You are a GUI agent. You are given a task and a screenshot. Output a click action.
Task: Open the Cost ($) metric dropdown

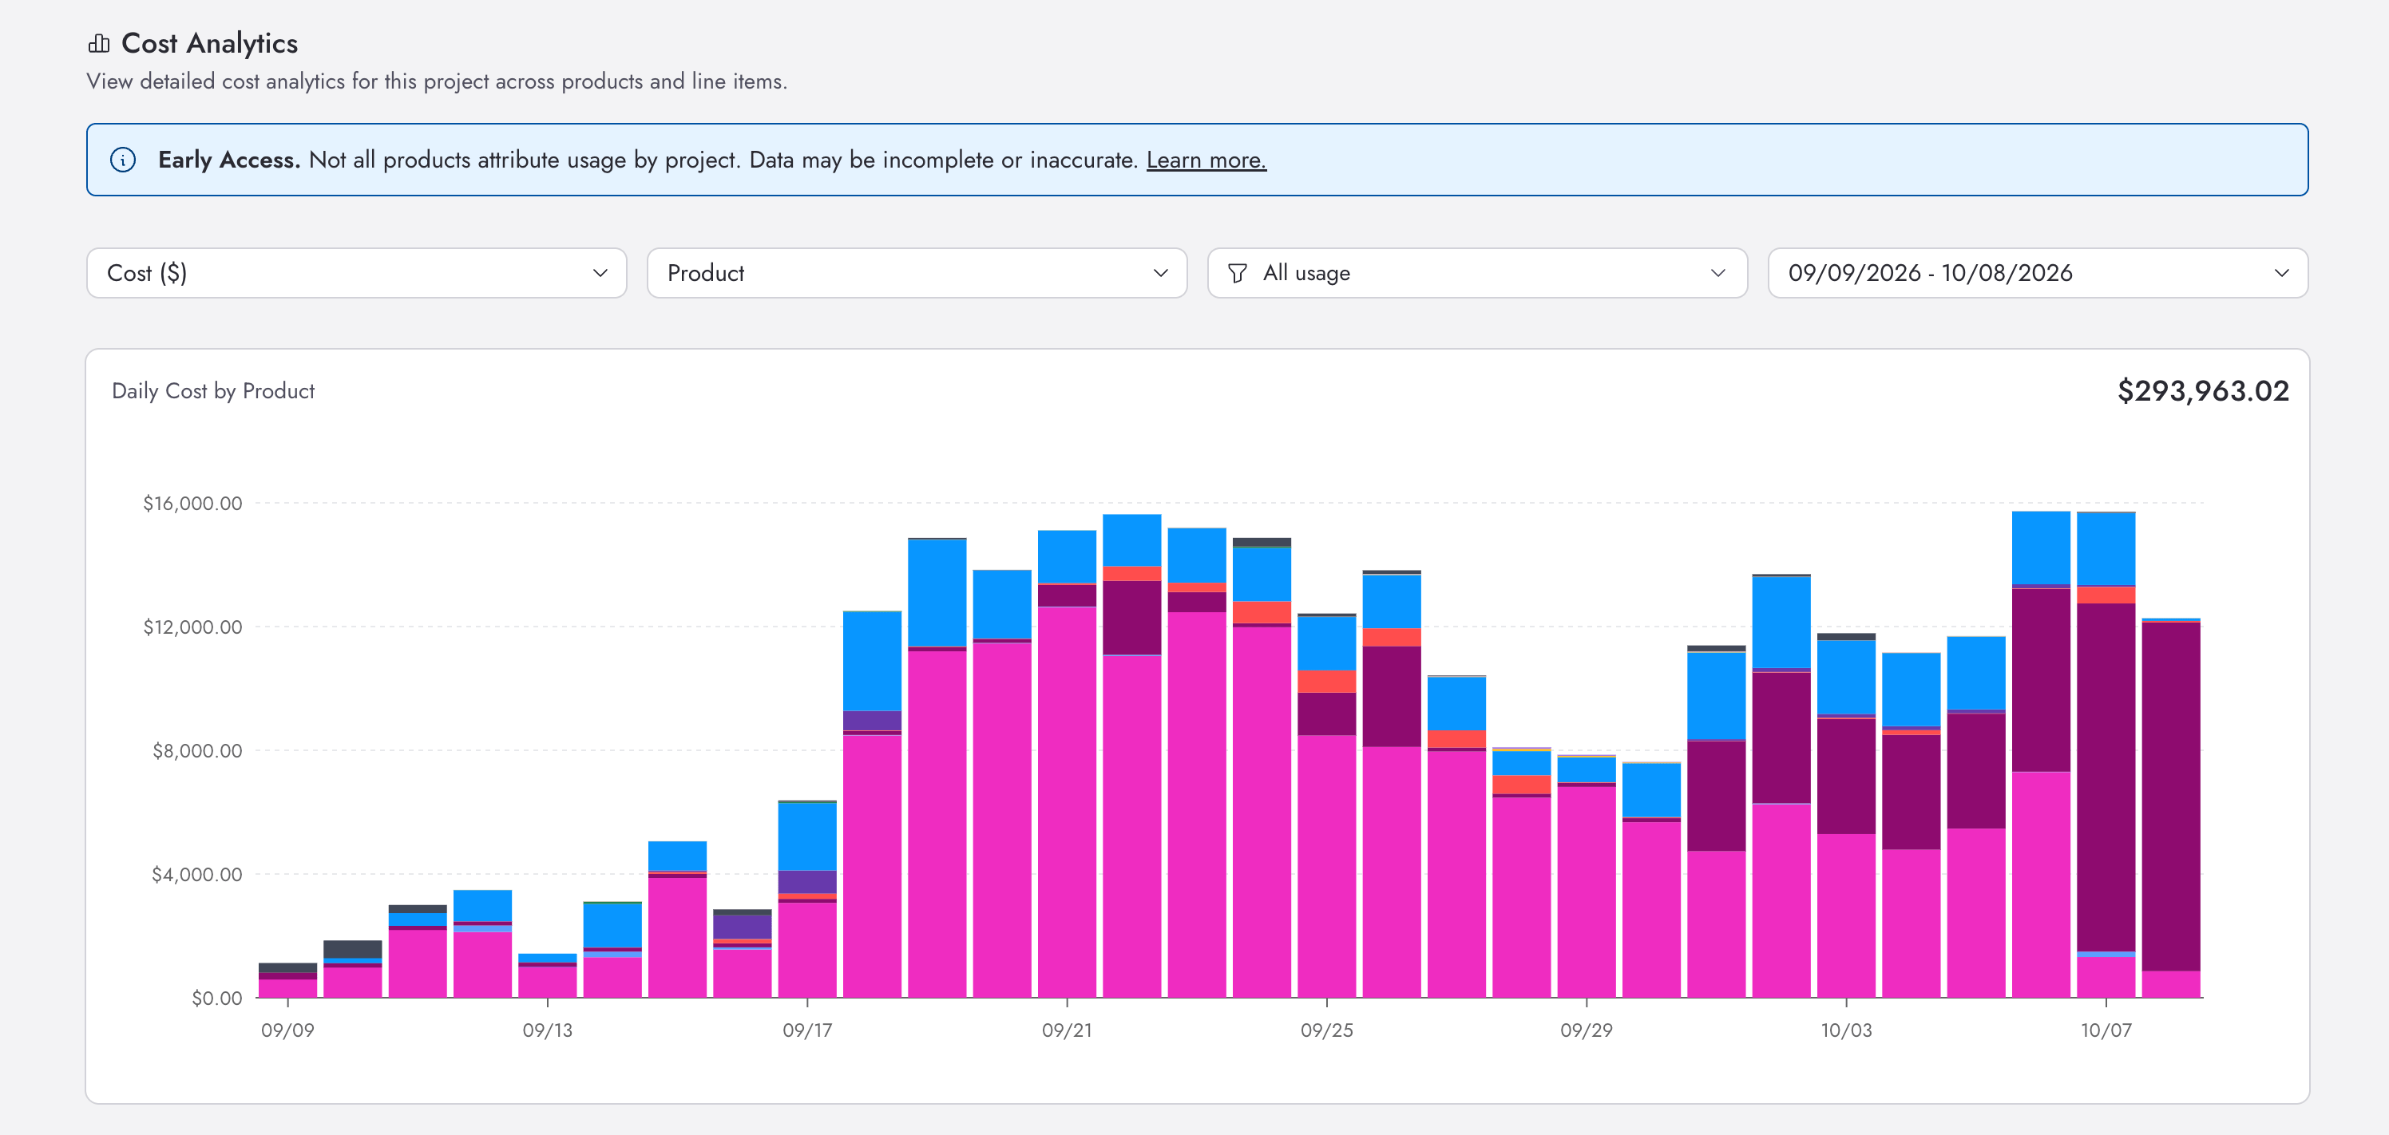356,273
